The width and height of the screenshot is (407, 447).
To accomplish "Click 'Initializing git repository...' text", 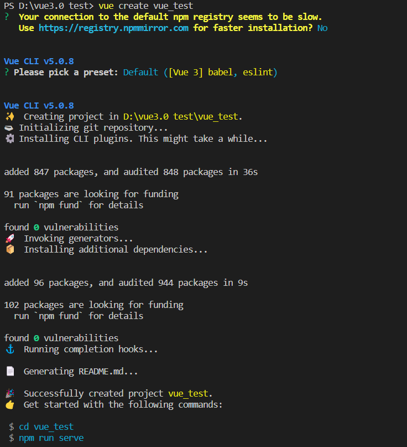I will pyautogui.click(x=93, y=128).
